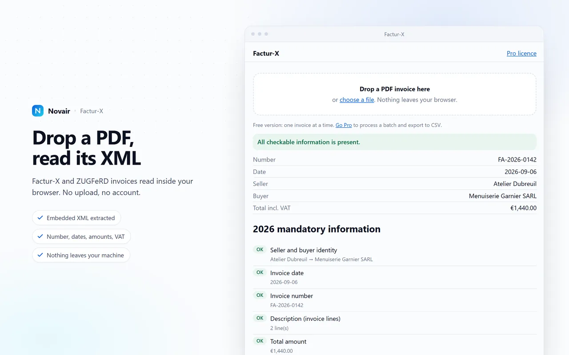
Task: Click the bold "Factur-X" header left of Pro licence
Action: coord(266,53)
